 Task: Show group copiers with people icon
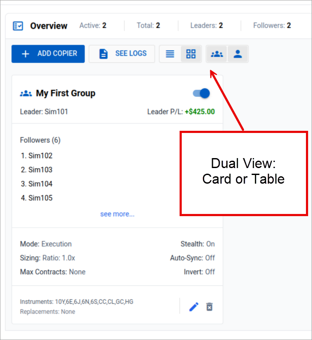(217, 54)
